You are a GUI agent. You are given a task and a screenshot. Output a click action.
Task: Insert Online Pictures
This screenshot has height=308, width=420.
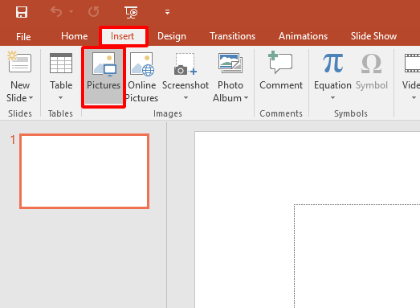141,76
